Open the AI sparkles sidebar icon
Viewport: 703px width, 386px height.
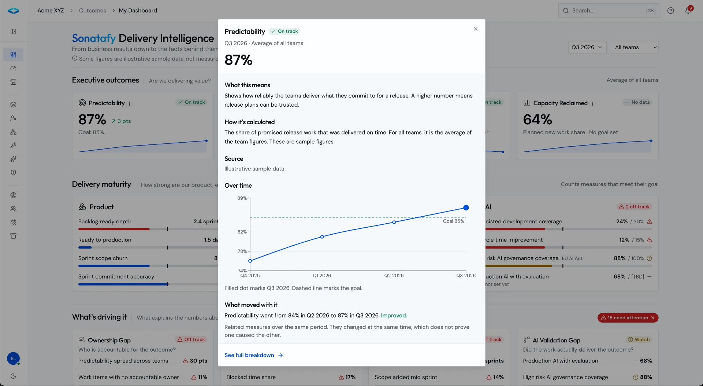click(13, 159)
